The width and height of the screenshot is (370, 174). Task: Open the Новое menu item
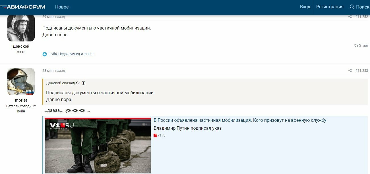62,7
